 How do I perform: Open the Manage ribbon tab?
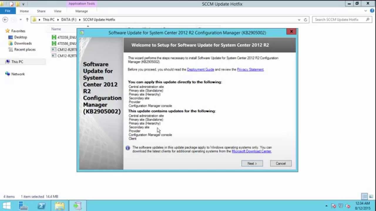(x=82, y=11)
